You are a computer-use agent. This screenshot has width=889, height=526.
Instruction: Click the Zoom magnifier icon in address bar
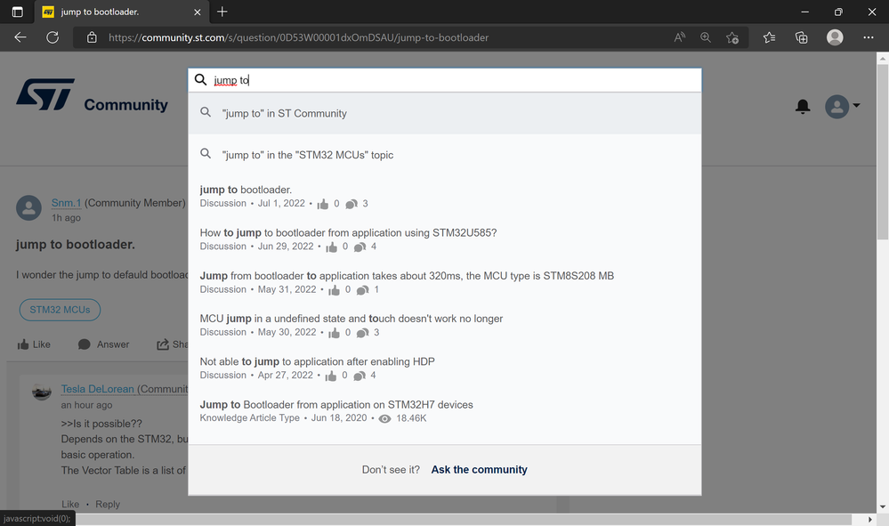coord(706,37)
